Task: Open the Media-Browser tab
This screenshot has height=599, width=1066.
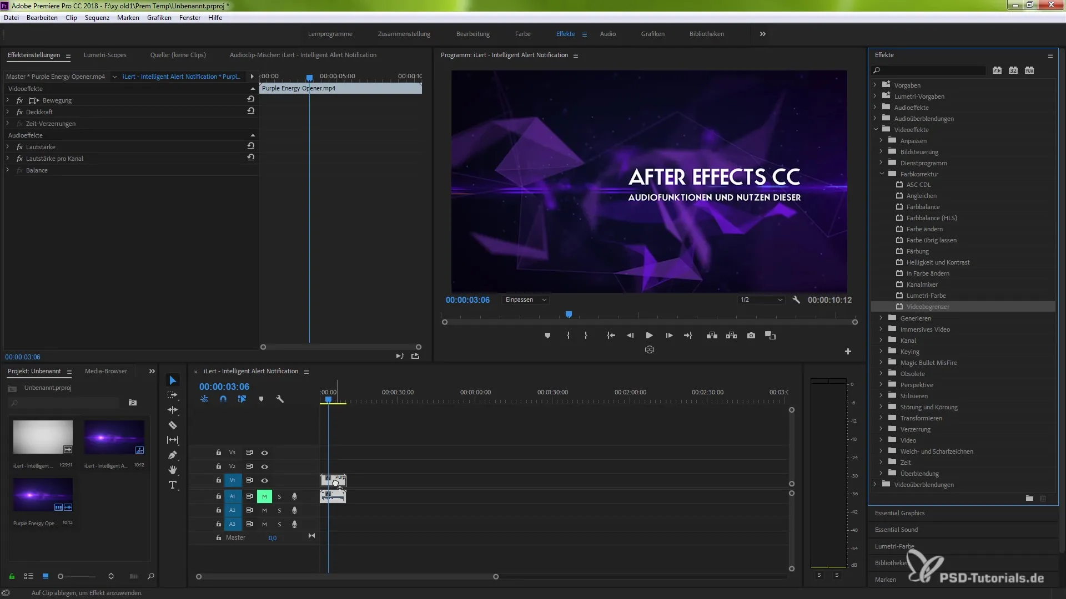Action: click(x=106, y=371)
